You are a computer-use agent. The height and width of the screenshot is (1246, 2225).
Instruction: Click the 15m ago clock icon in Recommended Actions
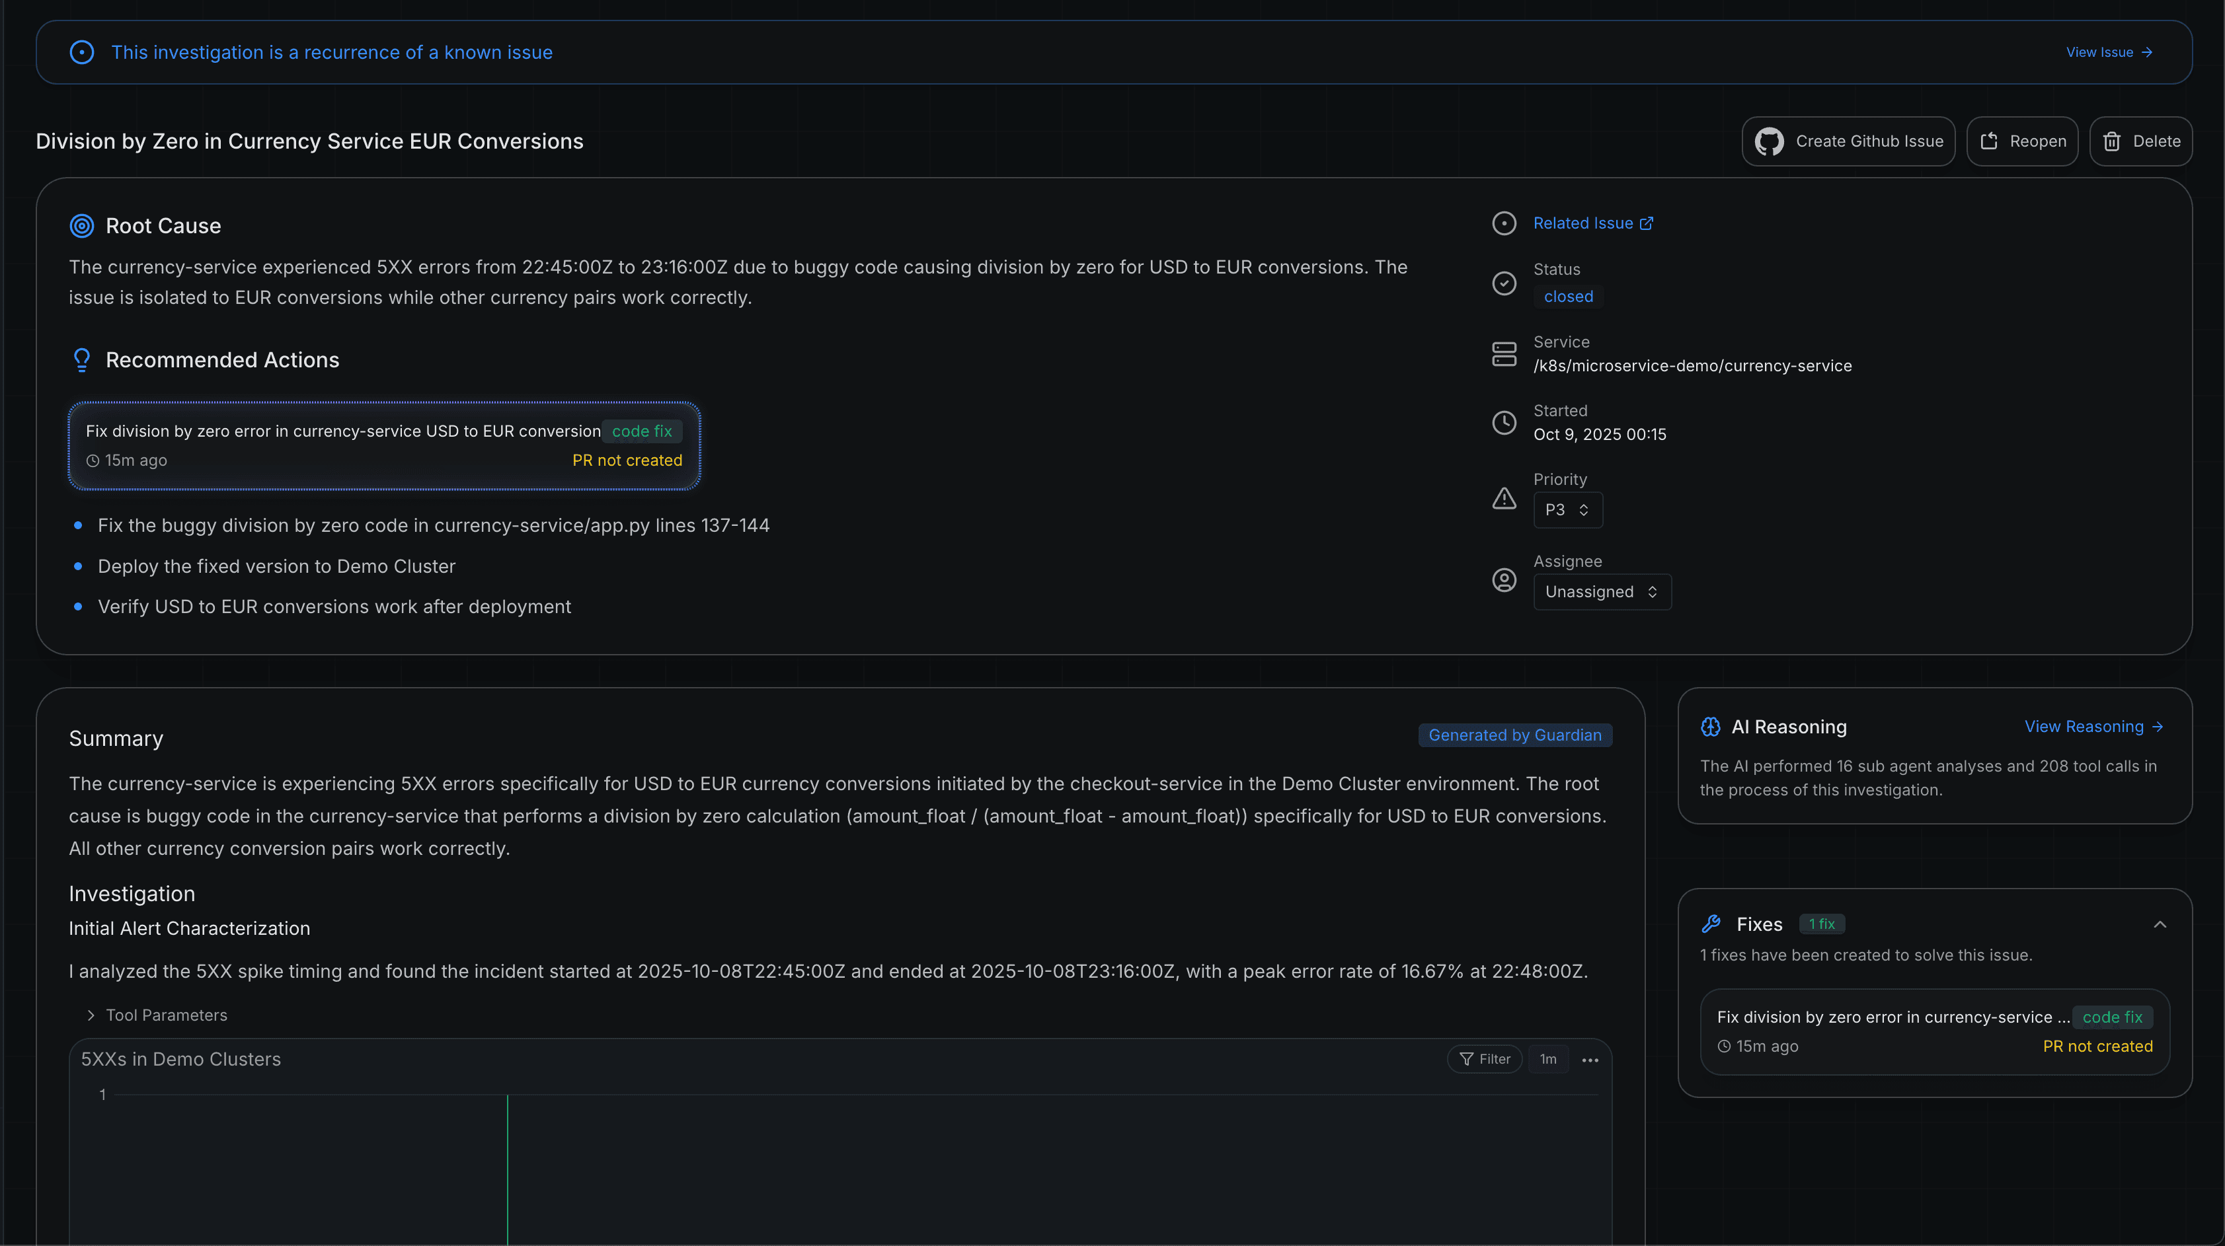pyautogui.click(x=93, y=461)
